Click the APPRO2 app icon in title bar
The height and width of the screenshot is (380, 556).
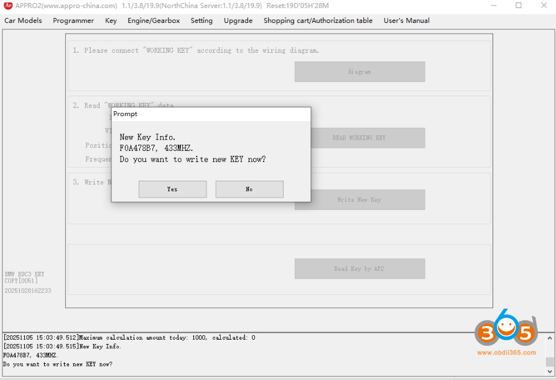point(8,6)
